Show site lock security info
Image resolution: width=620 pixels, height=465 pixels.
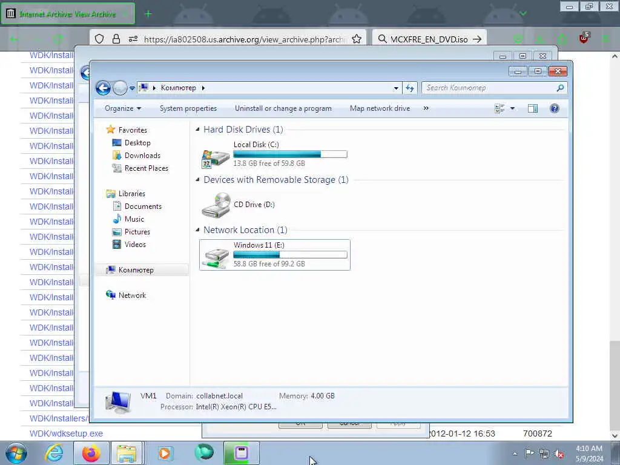pos(116,39)
